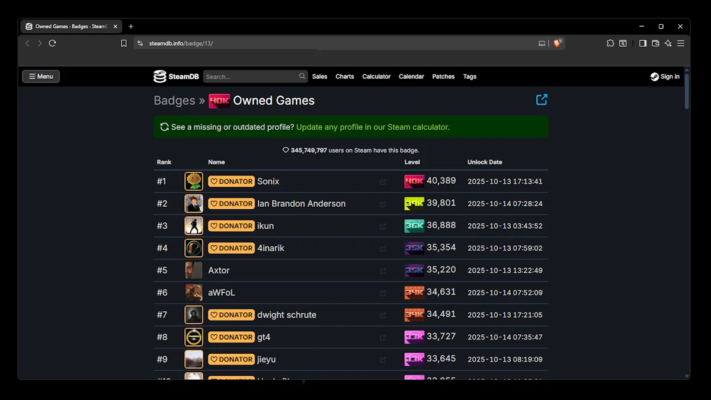Click Sign in with Steam
This screenshot has width=711, height=400.
pyautogui.click(x=665, y=76)
